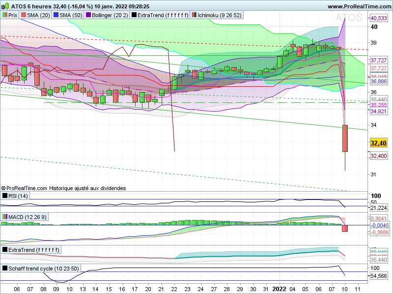Click the 21,224 RSI value label
The height and width of the screenshot is (294, 393).
pyautogui.click(x=378, y=208)
